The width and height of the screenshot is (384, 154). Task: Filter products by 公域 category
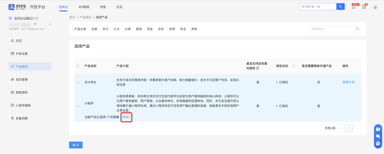tap(128, 29)
